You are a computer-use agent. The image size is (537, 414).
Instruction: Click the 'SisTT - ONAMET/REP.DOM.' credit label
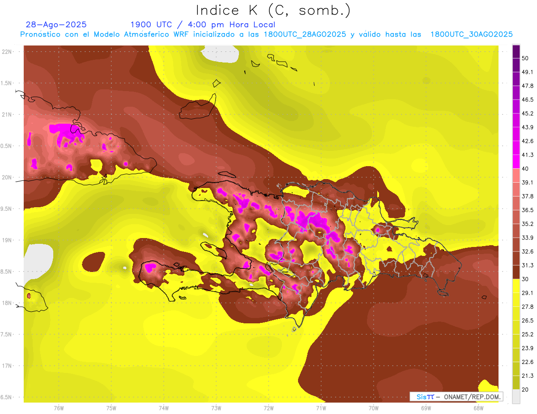[456, 397]
